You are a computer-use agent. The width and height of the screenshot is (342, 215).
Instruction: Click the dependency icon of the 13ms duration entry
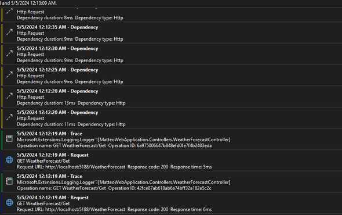[x=9, y=96]
